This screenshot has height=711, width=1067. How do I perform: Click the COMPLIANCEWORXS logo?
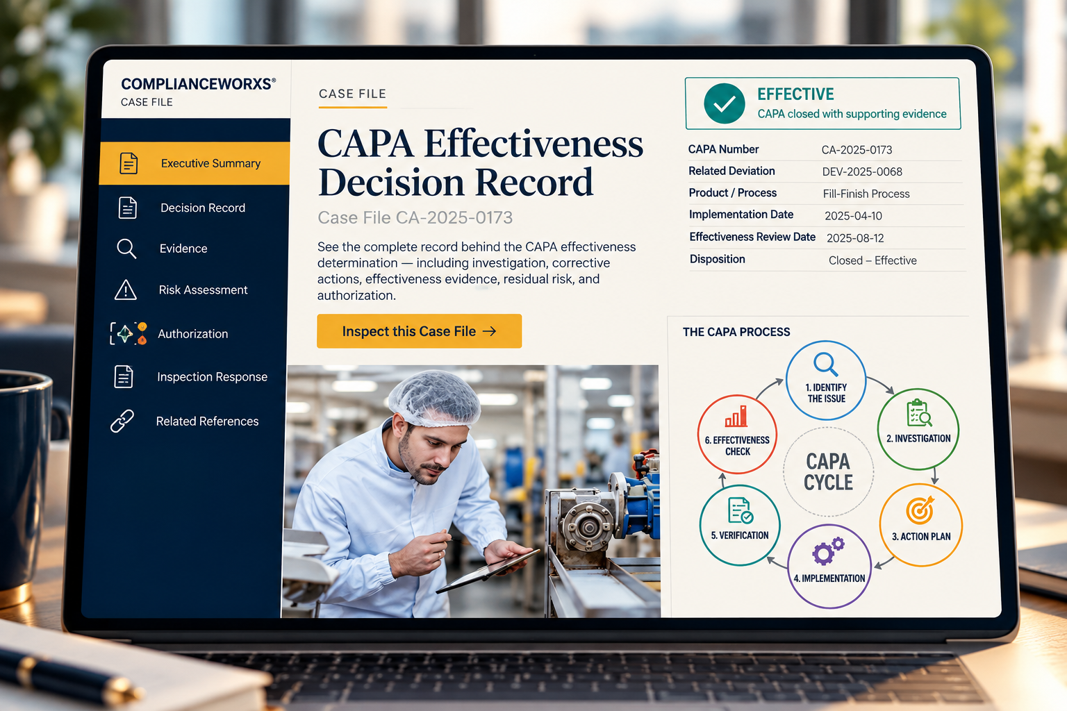(198, 84)
